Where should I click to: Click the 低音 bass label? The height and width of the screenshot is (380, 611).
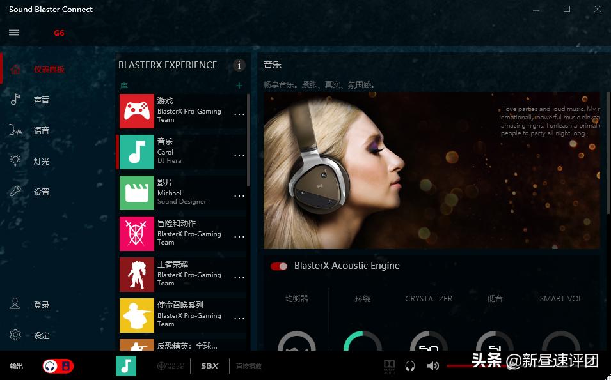click(495, 299)
